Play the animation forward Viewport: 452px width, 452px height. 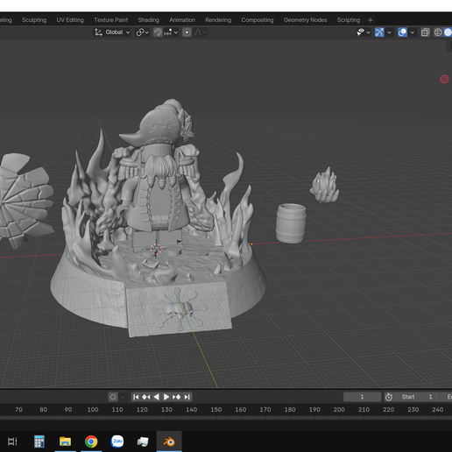coord(166,397)
